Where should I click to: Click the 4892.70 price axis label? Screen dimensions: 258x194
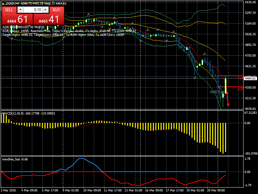coord(251,45)
